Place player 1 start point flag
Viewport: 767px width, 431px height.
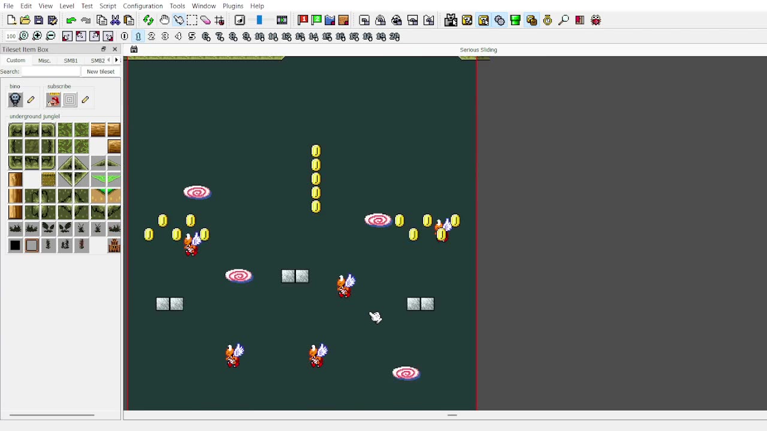pos(303,20)
